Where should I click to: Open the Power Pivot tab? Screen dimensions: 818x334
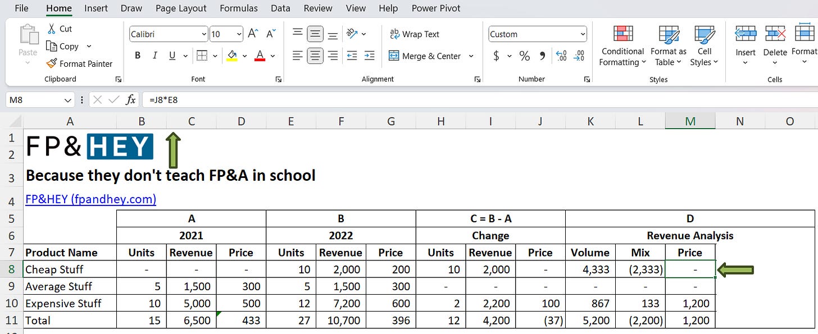click(x=435, y=8)
